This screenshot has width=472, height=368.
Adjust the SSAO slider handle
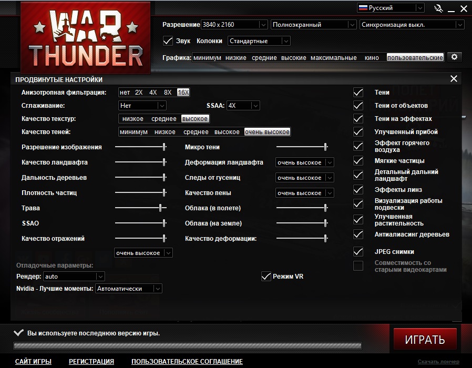164,223
